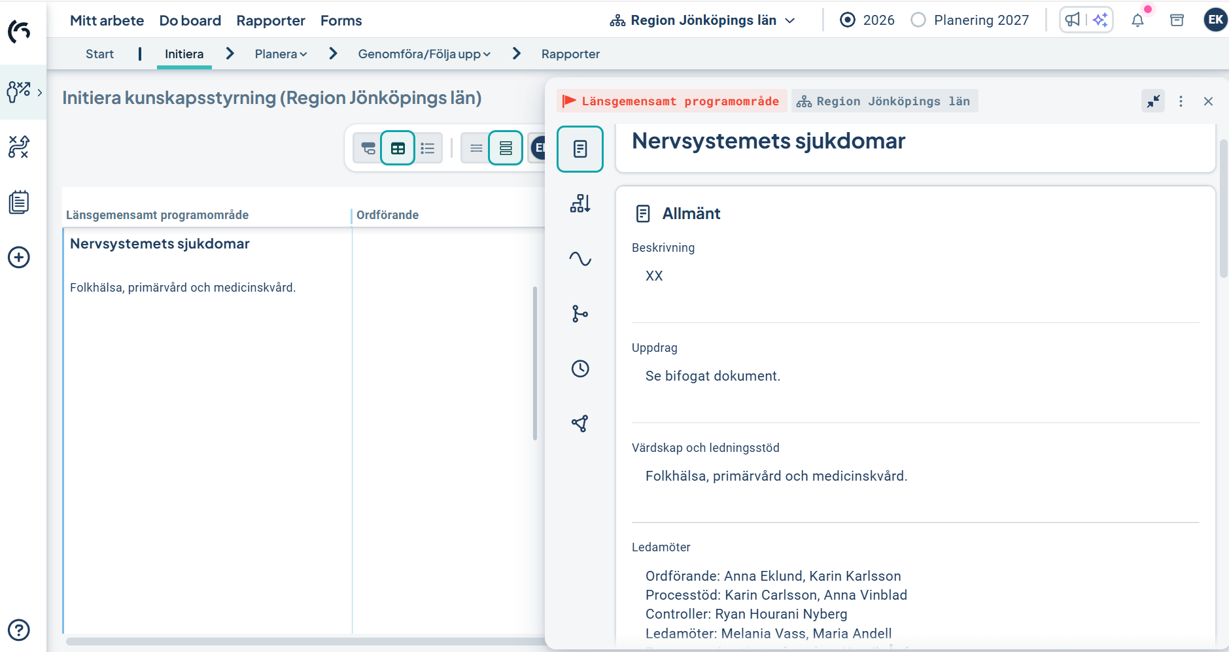Select the wave/activity icon in the panel sidebar
1229x652 pixels.
580,259
